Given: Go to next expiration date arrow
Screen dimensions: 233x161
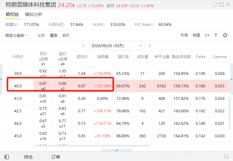Looking at the screenshot, I should click(150, 46).
